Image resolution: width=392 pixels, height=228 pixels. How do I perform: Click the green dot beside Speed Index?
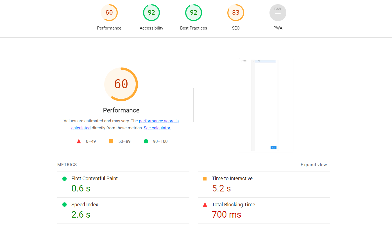[x=64, y=205]
